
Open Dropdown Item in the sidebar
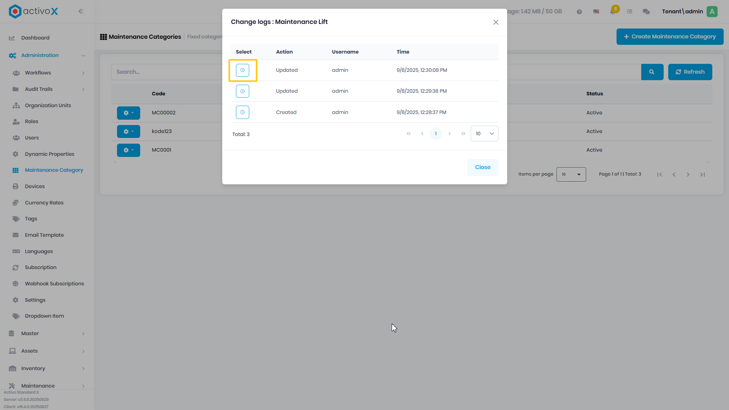point(44,316)
